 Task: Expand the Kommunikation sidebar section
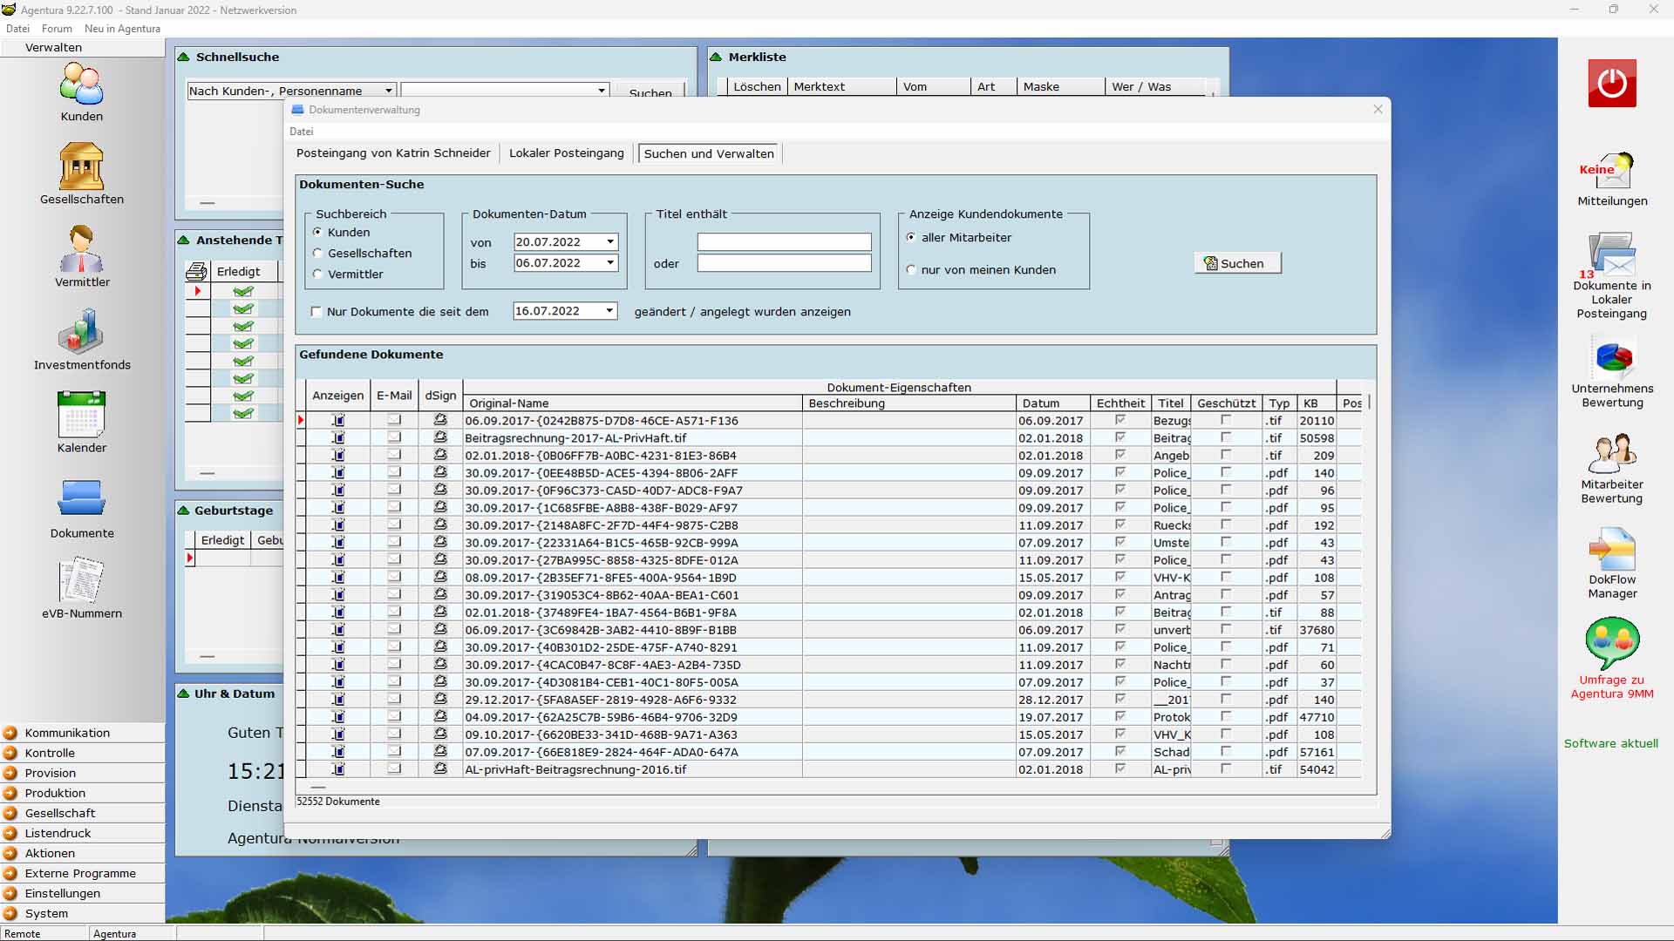(67, 733)
